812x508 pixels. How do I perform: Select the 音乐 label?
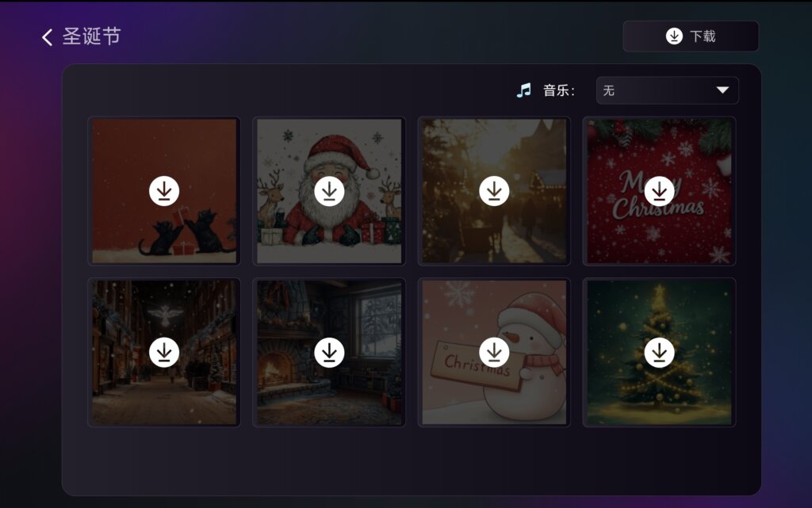[559, 90]
